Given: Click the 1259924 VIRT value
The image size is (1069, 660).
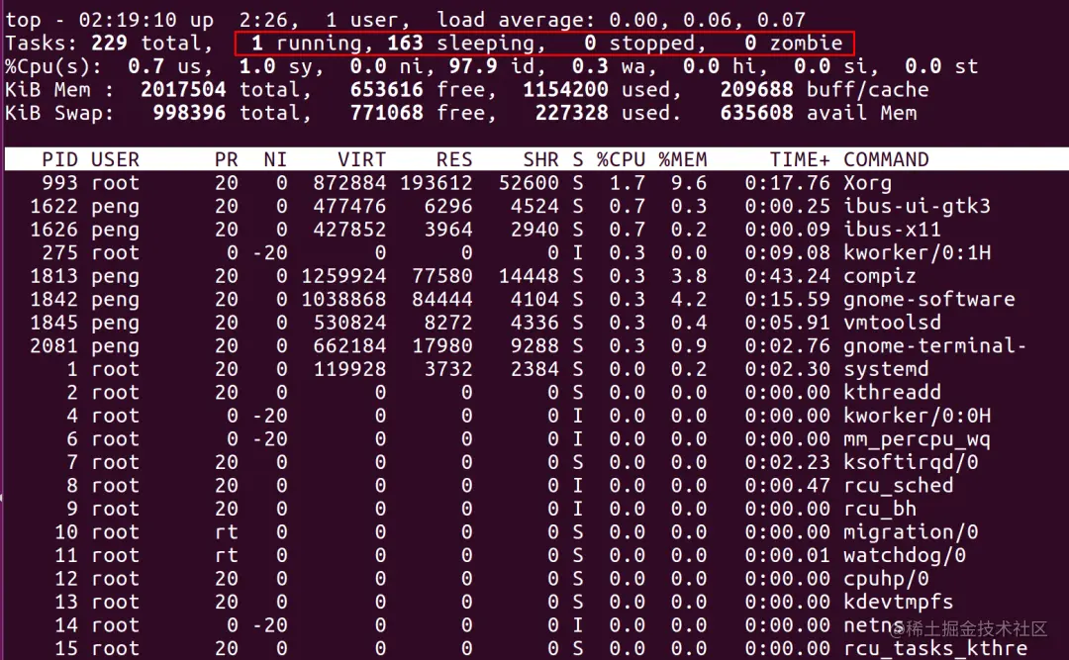Looking at the screenshot, I should [x=342, y=276].
